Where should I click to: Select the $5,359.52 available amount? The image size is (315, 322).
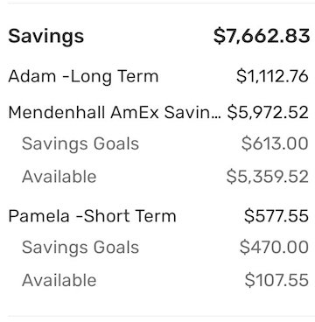tap(268, 177)
